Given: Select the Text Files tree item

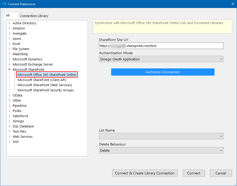Looking at the screenshot, I should click(19, 131).
